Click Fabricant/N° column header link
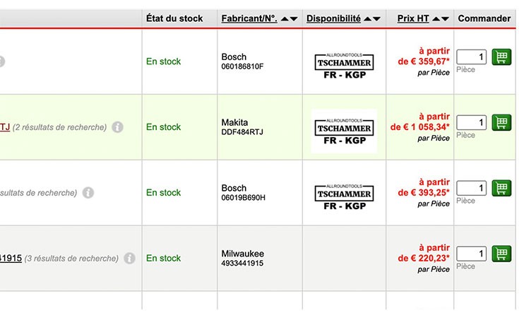Image resolution: width=519 pixels, height=318 pixels. [249, 18]
